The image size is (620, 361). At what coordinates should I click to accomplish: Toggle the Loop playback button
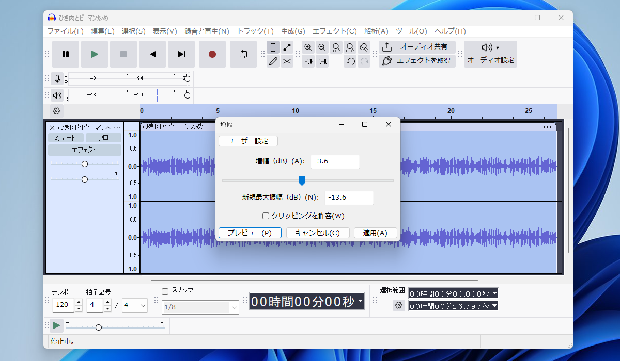243,54
